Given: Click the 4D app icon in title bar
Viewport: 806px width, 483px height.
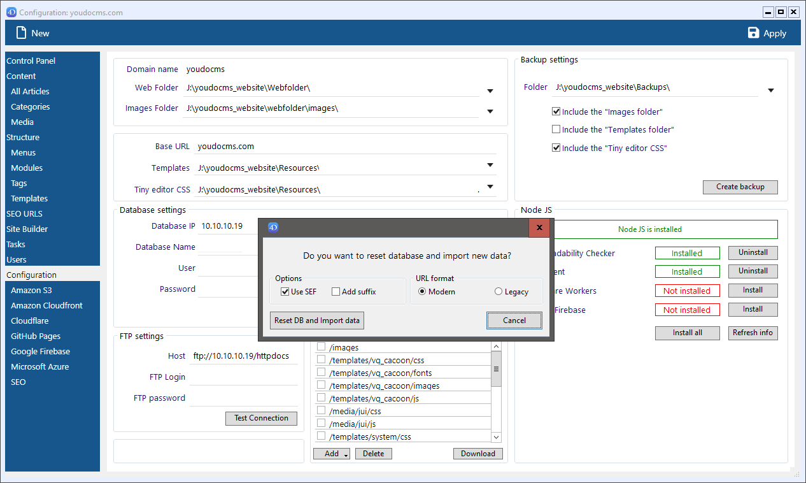Looking at the screenshot, I should pos(11,12).
